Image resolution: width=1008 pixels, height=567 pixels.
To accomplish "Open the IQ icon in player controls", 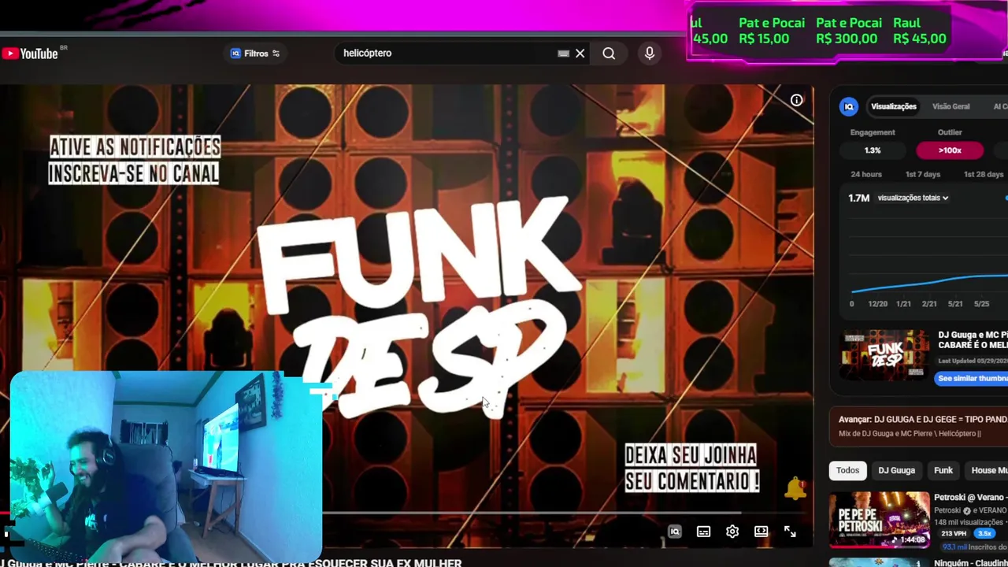I will point(675,532).
